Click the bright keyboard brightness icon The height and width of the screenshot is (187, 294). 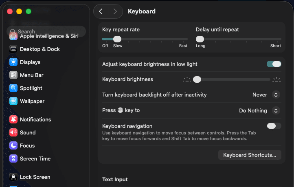click(x=276, y=79)
